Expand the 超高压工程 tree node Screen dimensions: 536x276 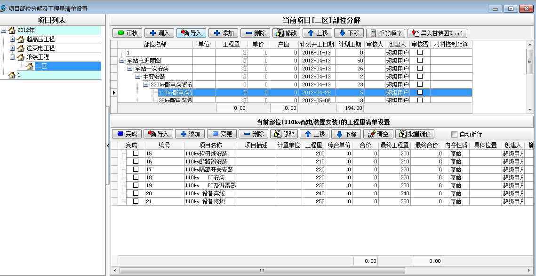tap(12, 39)
